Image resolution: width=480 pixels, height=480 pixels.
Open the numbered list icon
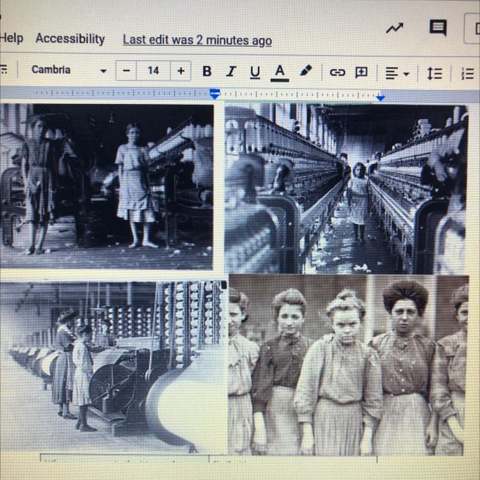click(x=468, y=74)
